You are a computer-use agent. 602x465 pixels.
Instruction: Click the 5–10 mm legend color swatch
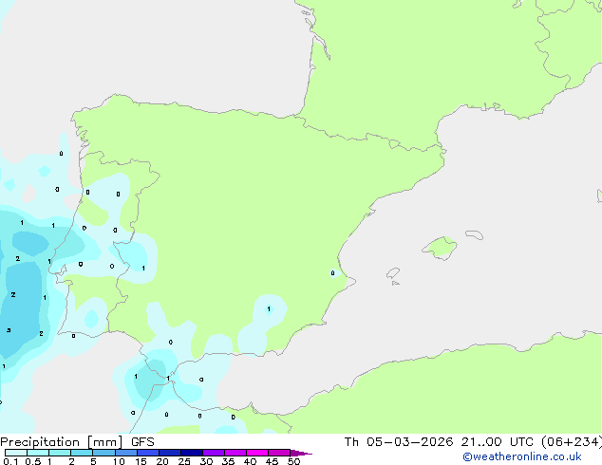click(x=103, y=453)
